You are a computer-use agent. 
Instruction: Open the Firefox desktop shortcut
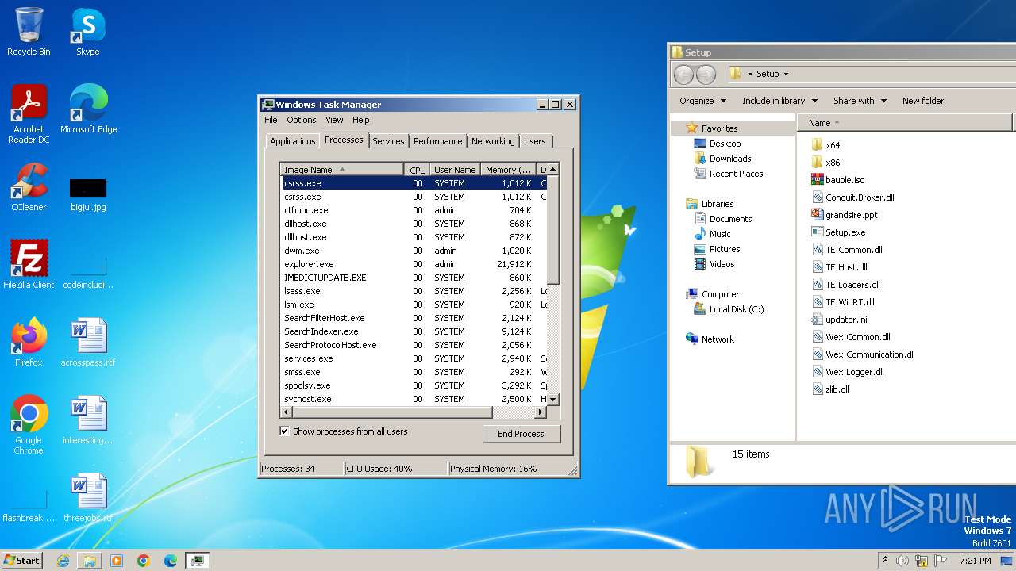(x=29, y=342)
